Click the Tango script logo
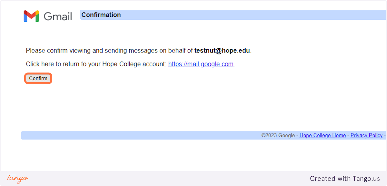This screenshot has width=387, height=186. click(x=17, y=178)
